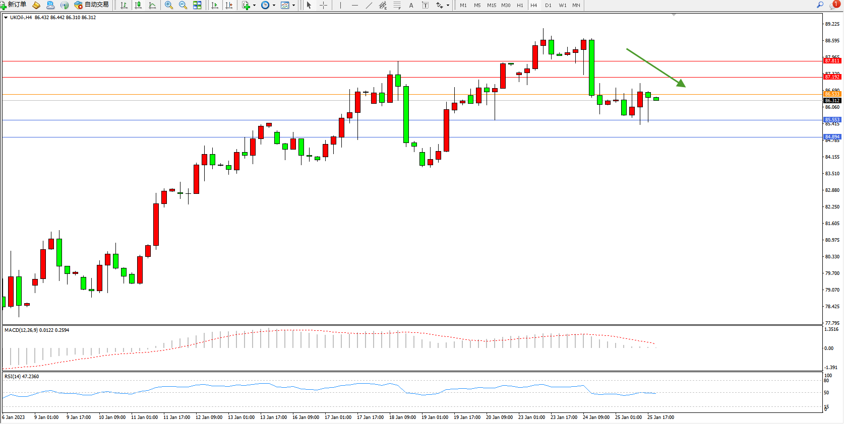Switch to the D1 timeframe
The image size is (844, 424).
(548, 5)
